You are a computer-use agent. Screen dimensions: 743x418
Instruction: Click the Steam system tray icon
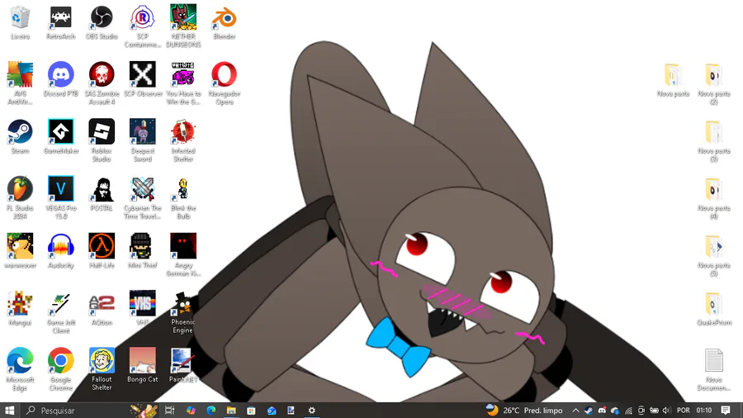pyautogui.click(x=589, y=411)
